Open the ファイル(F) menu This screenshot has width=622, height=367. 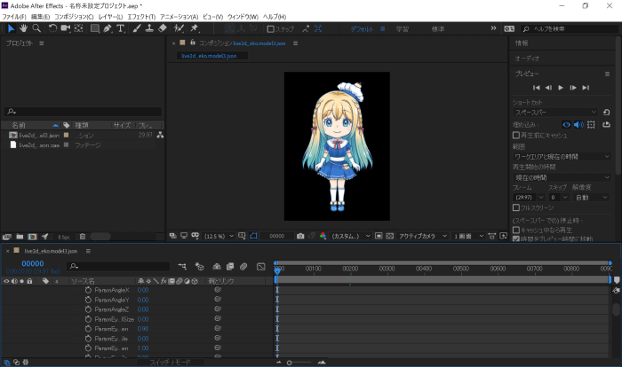click(x=14, y=17)
